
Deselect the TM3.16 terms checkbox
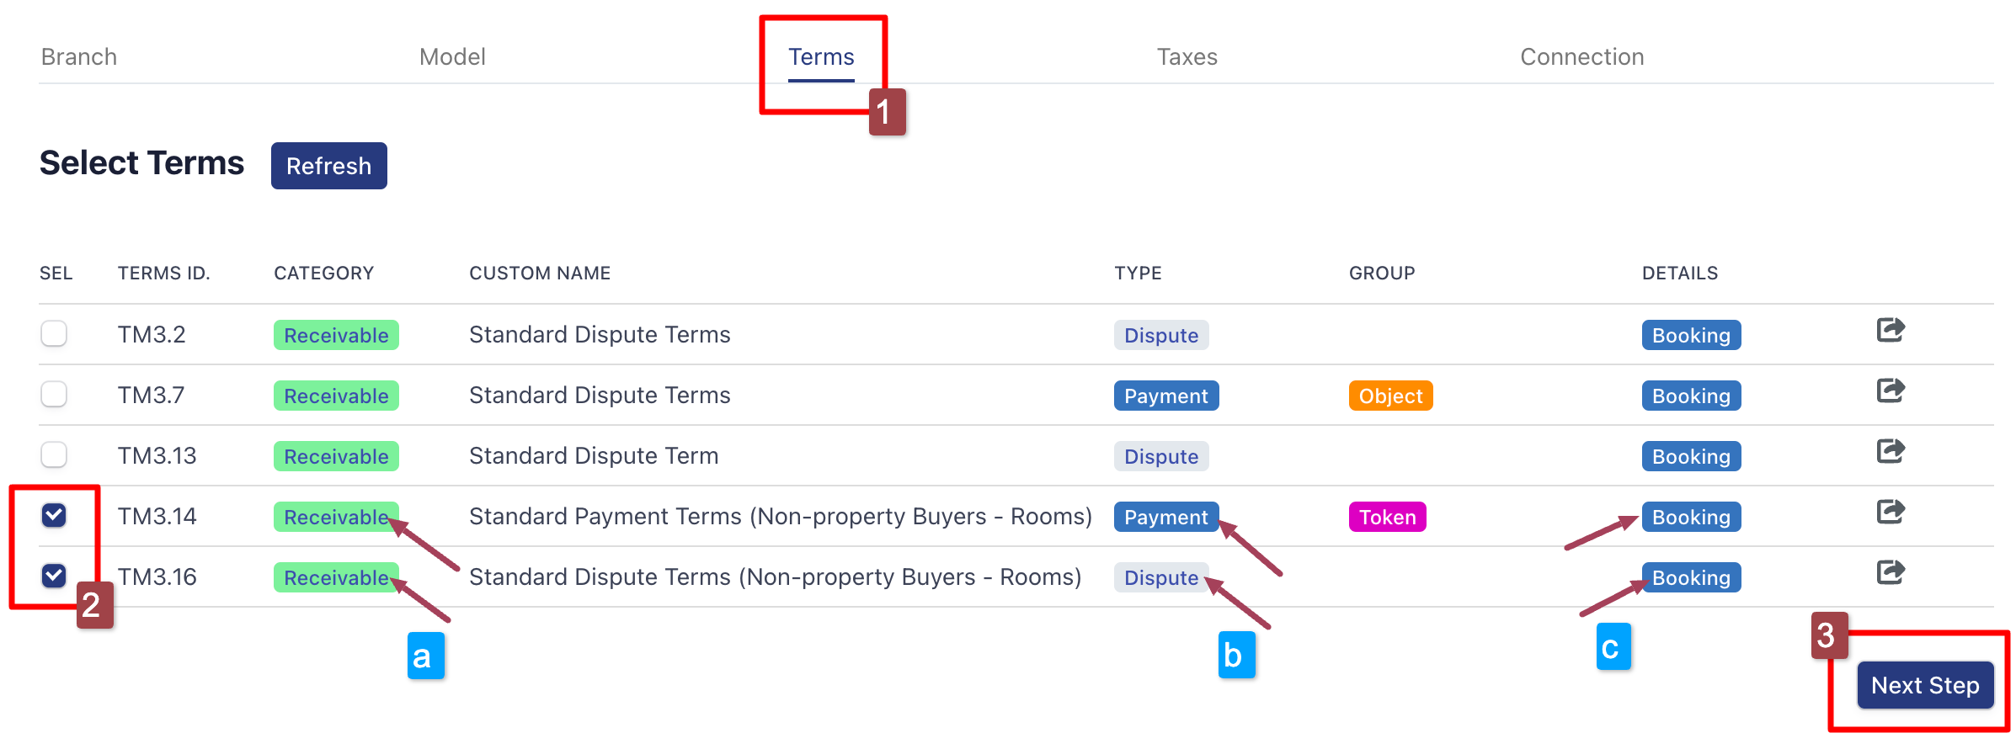(x=54, y=576)
